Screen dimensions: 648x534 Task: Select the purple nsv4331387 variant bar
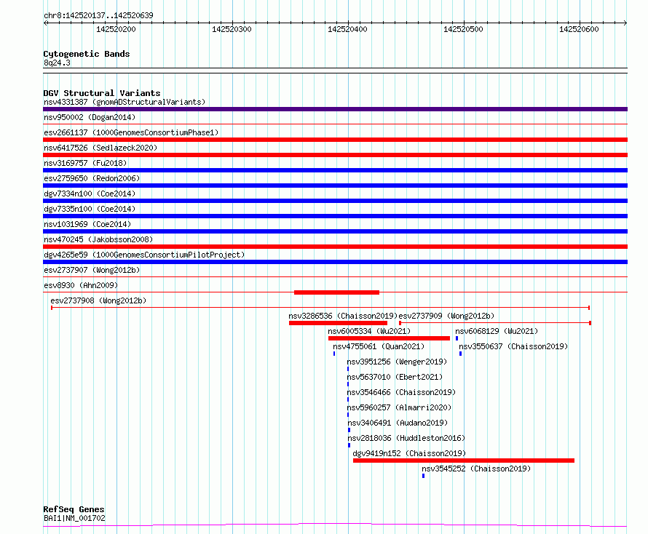pyautogui.click(x=335, y=109)
